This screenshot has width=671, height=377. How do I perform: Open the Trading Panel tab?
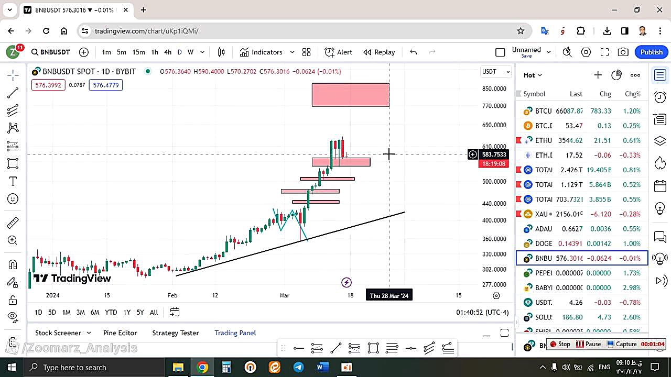point(235,332)
